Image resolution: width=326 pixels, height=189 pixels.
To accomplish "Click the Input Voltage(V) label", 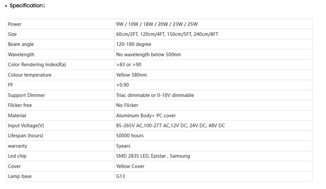I will (x=26, y=126).
